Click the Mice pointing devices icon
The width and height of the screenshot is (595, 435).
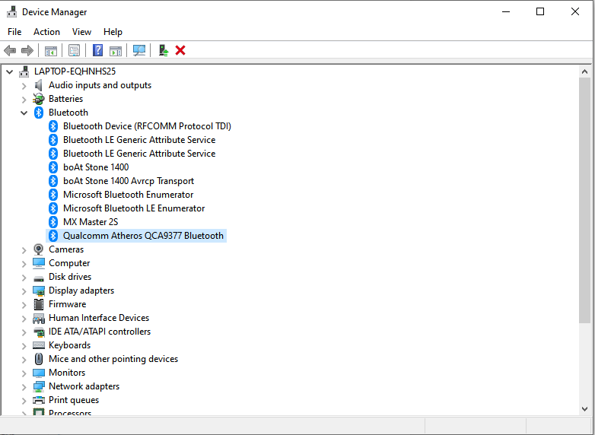click(39, 359)
